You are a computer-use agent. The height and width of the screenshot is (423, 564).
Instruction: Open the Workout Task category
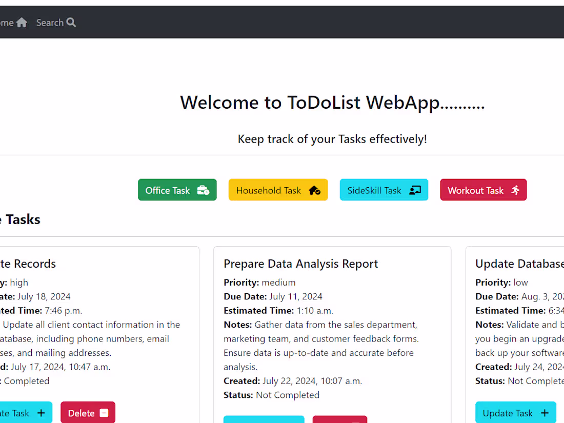(x=483, y=190)
